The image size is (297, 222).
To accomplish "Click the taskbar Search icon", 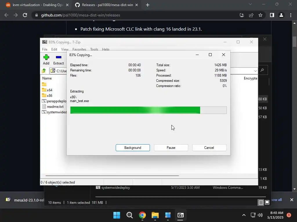I will pos(130,215).
